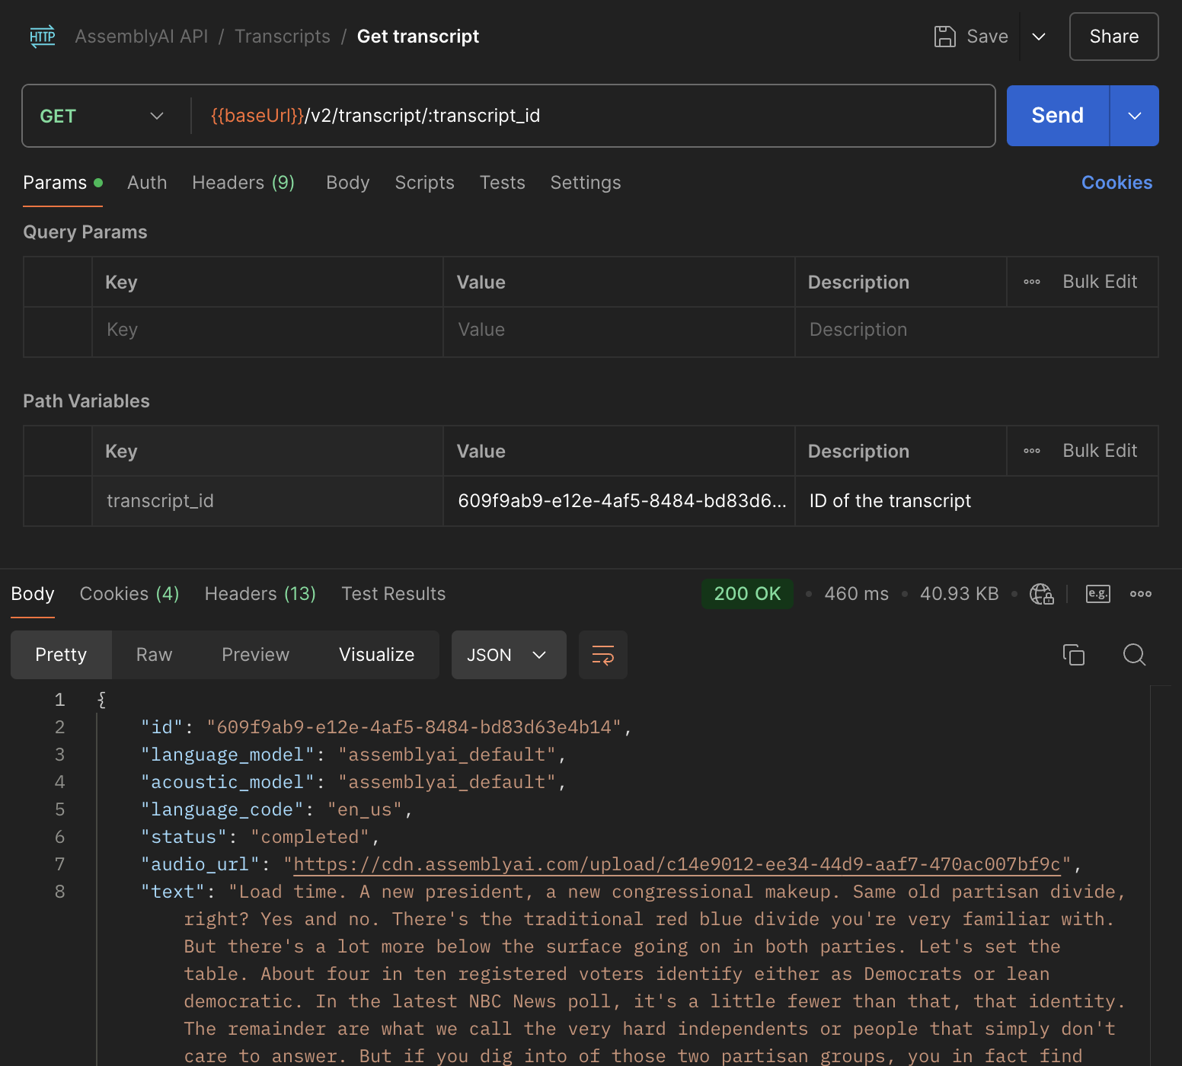Click ellipsis icon beside Query Params Bulk Edit
1182x1066 pixels.
[1031, 281]
